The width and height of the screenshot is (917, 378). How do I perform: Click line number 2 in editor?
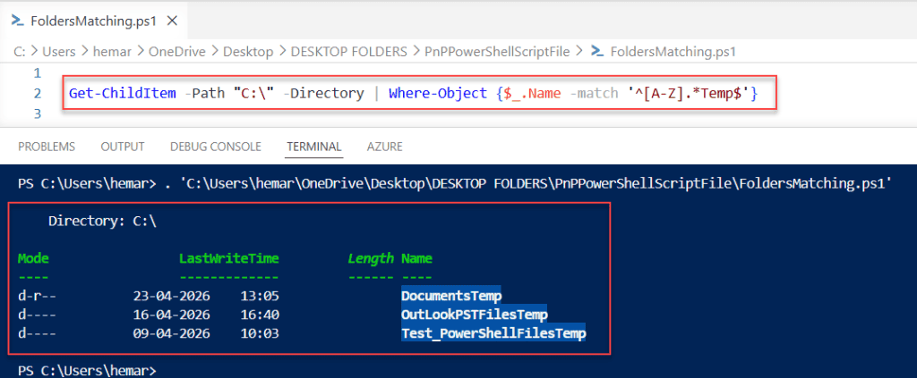pos(38,93)
